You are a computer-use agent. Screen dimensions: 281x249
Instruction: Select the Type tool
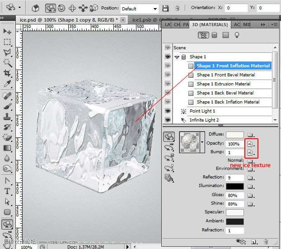pyautogui.click(x=7, y=191)
